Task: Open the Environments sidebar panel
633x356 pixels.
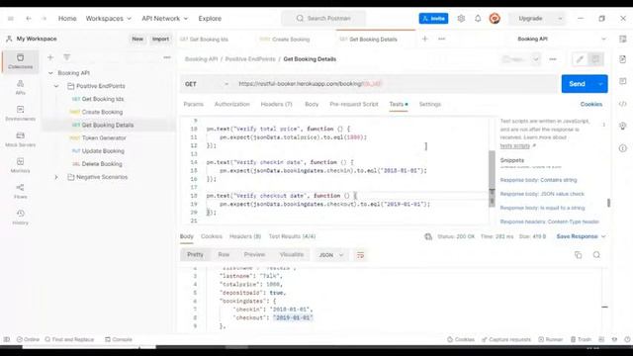Action: [x=20, y=114]
